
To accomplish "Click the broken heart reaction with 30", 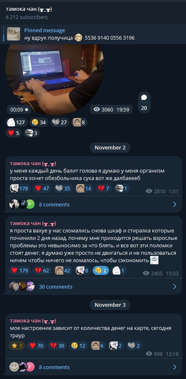I will (58, 346).
